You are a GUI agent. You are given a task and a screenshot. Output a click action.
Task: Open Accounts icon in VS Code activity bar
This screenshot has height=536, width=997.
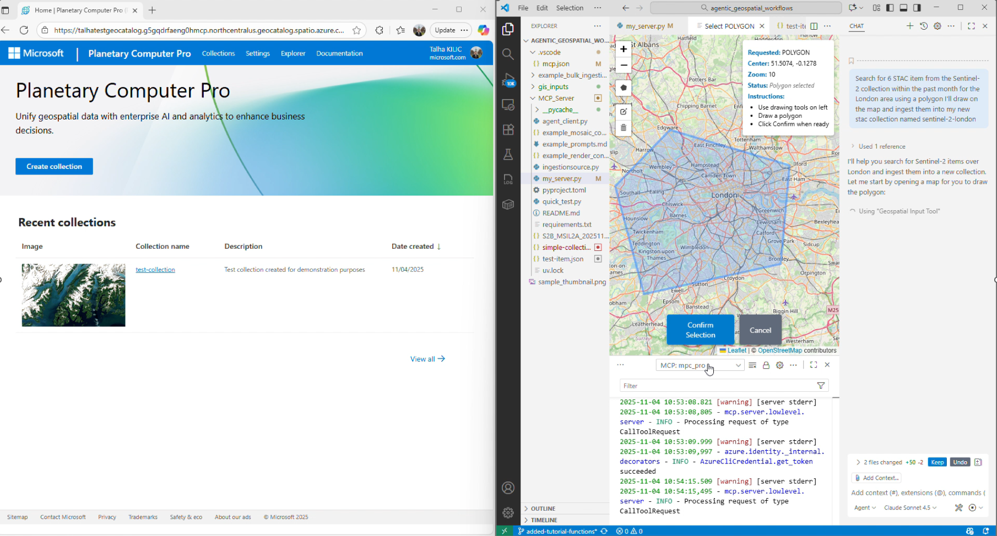point(508,488)
